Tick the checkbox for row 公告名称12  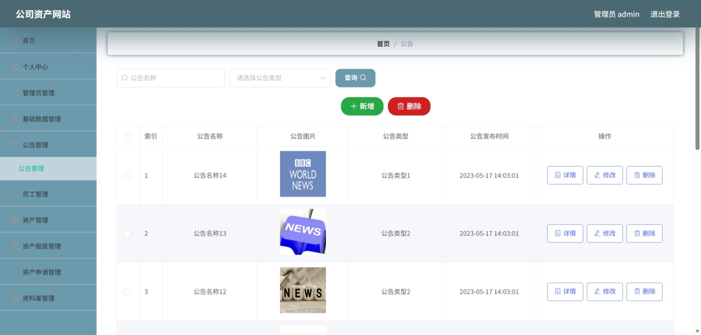coord(127,292)
